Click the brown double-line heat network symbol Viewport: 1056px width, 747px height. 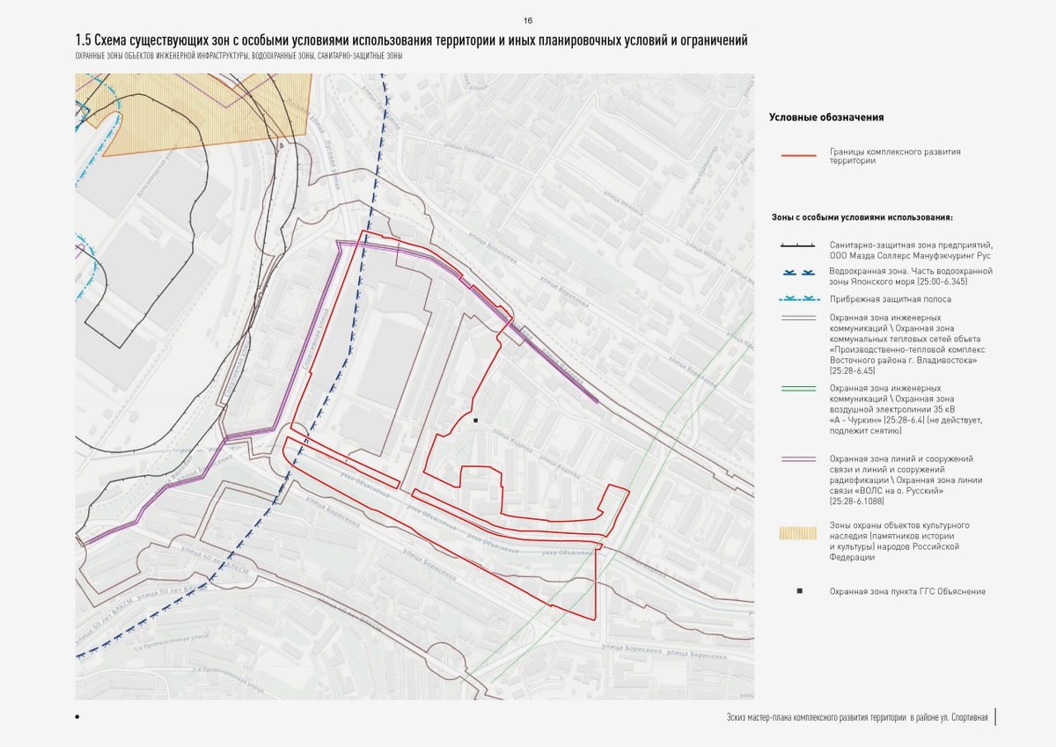[799, 319]
